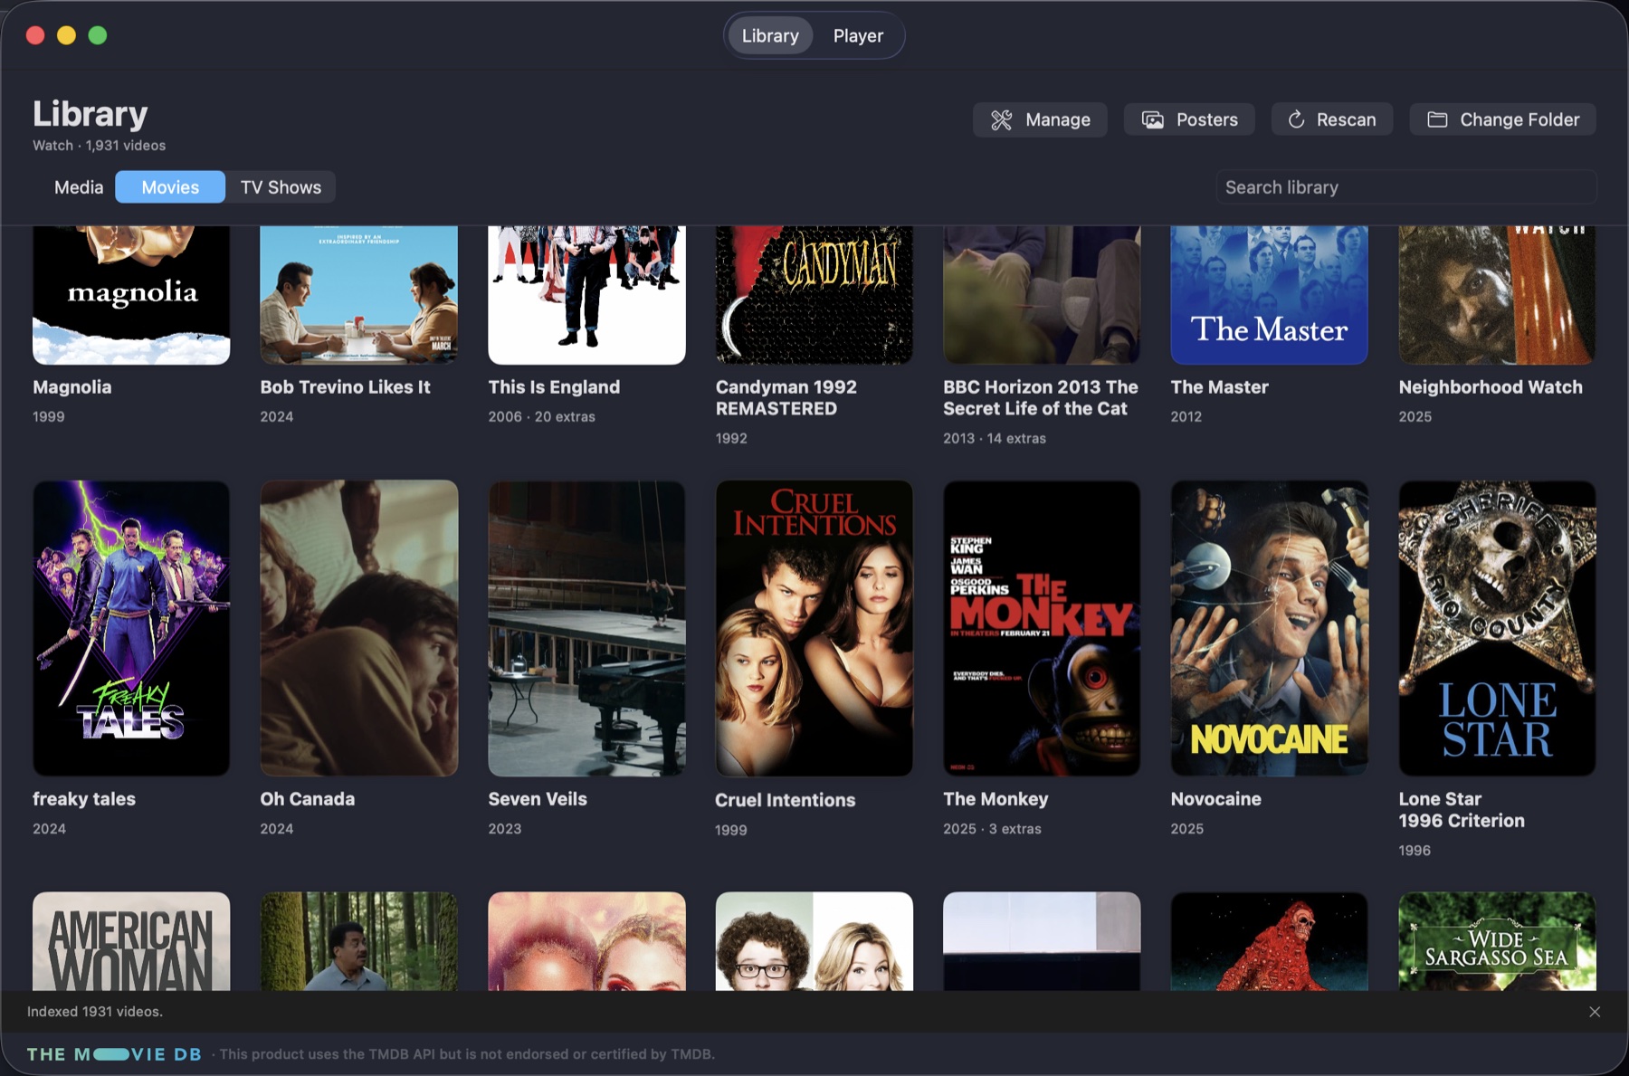Click the 'Novocaine' title text

1216,799
